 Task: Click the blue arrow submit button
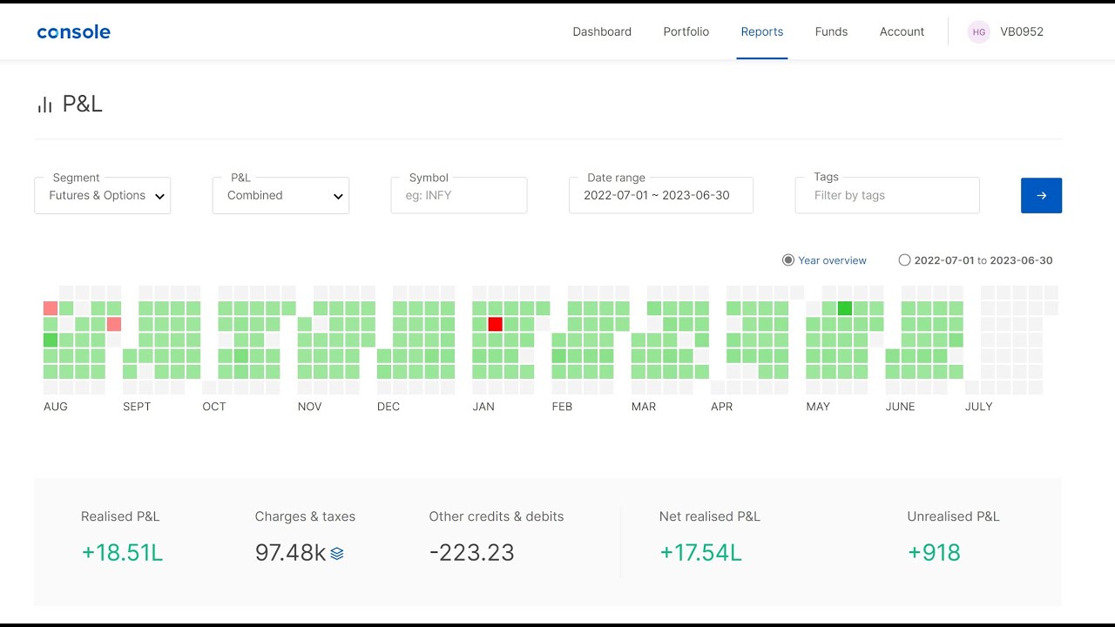(x=1041, y=196)
